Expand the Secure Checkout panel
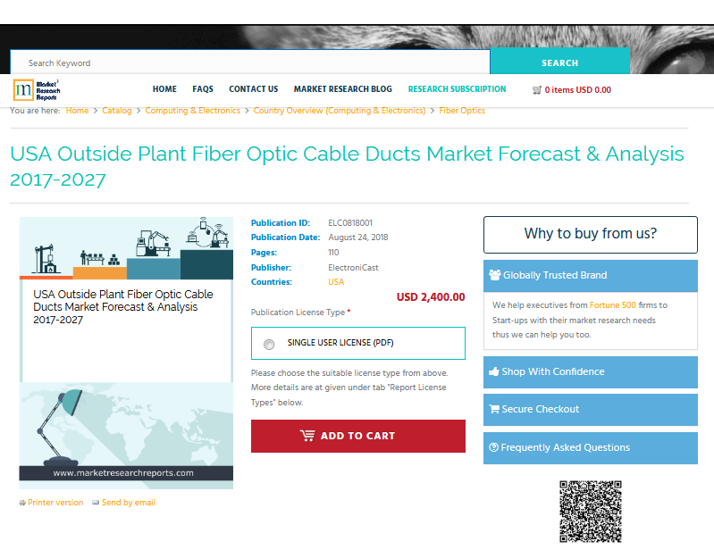 coord(590,410)
